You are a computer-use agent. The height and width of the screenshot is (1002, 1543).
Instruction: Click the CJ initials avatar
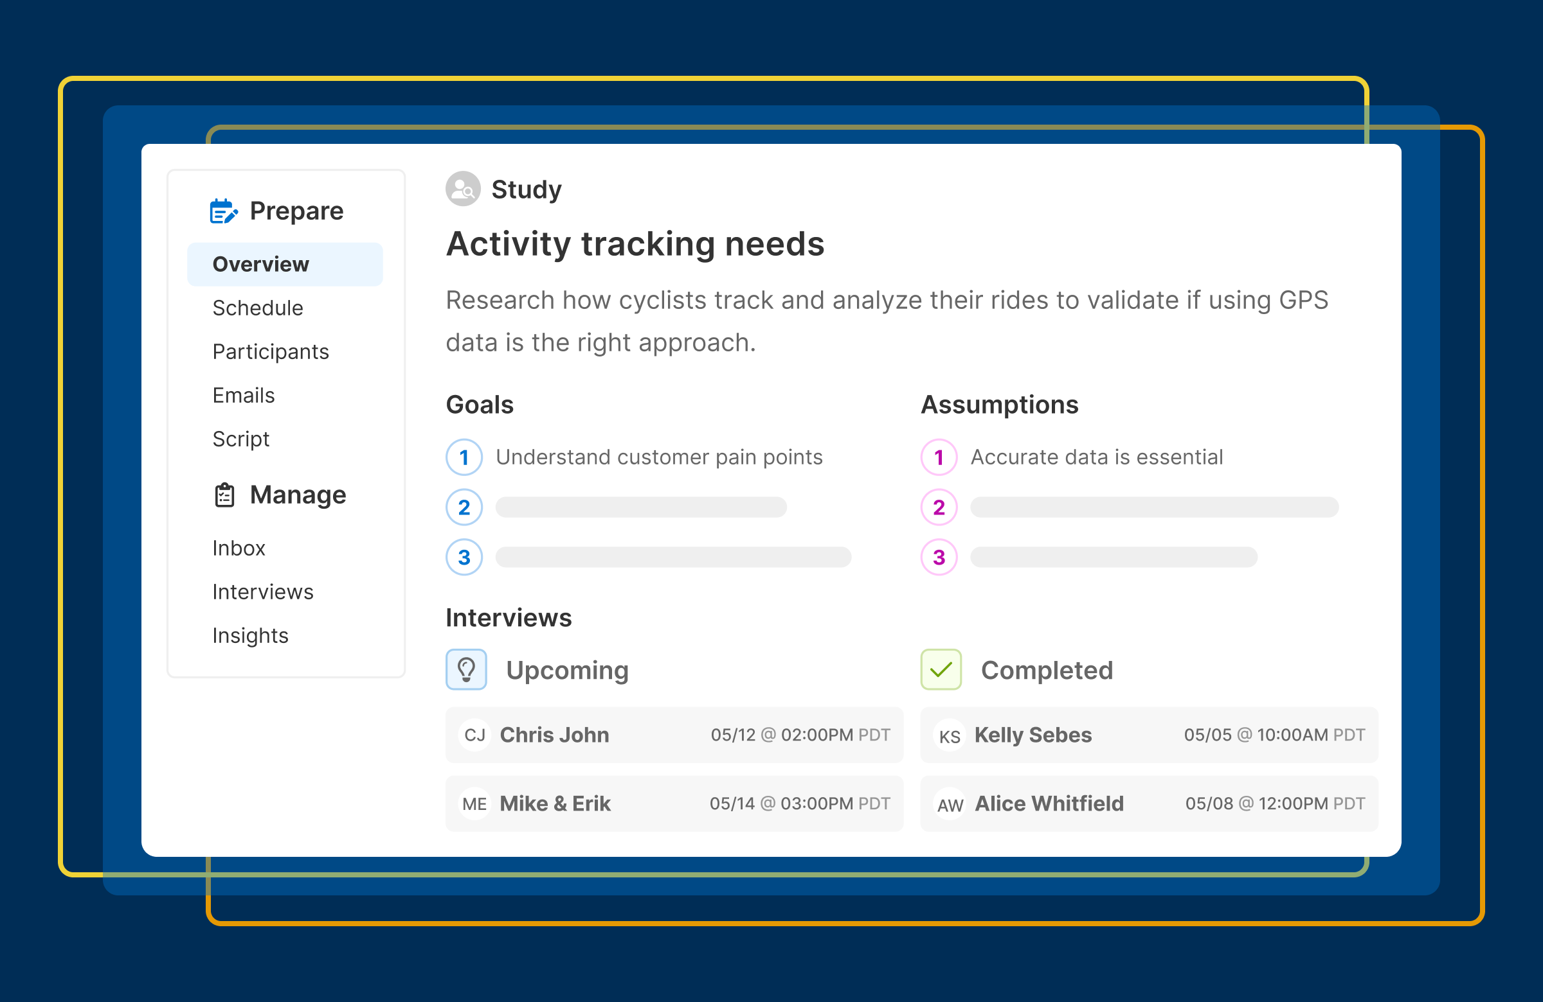tap(474, 735)
